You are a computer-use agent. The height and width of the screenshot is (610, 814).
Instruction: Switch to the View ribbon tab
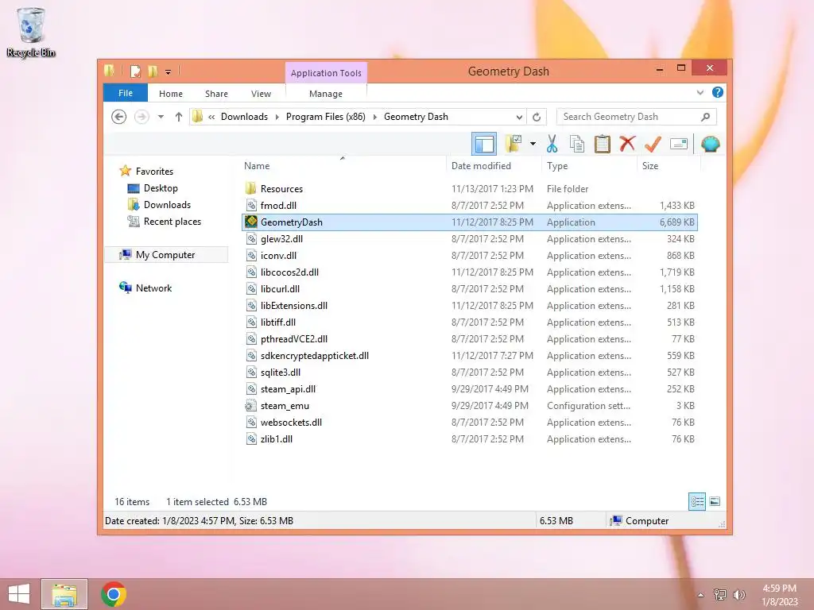coord(261,94)
